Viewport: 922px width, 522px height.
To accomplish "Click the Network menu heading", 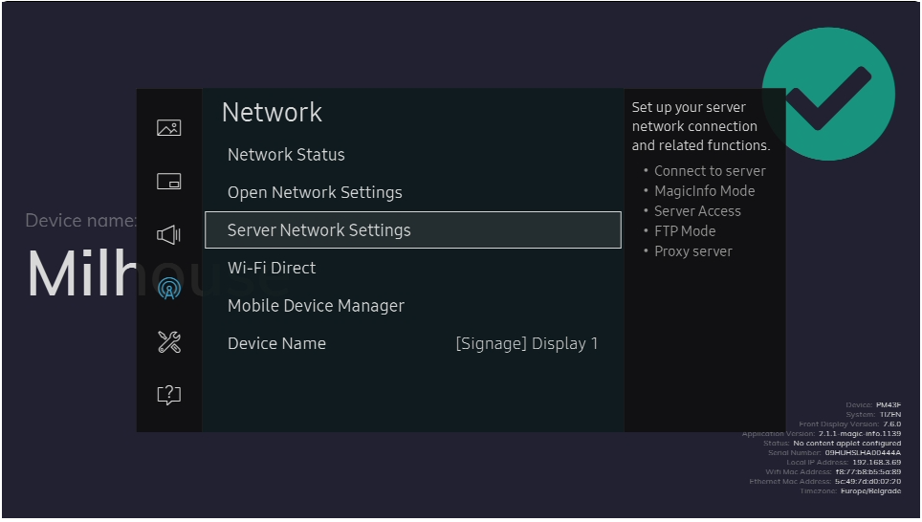I will tap(272, 113).
